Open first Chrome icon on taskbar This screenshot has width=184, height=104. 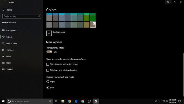(70, 101)
